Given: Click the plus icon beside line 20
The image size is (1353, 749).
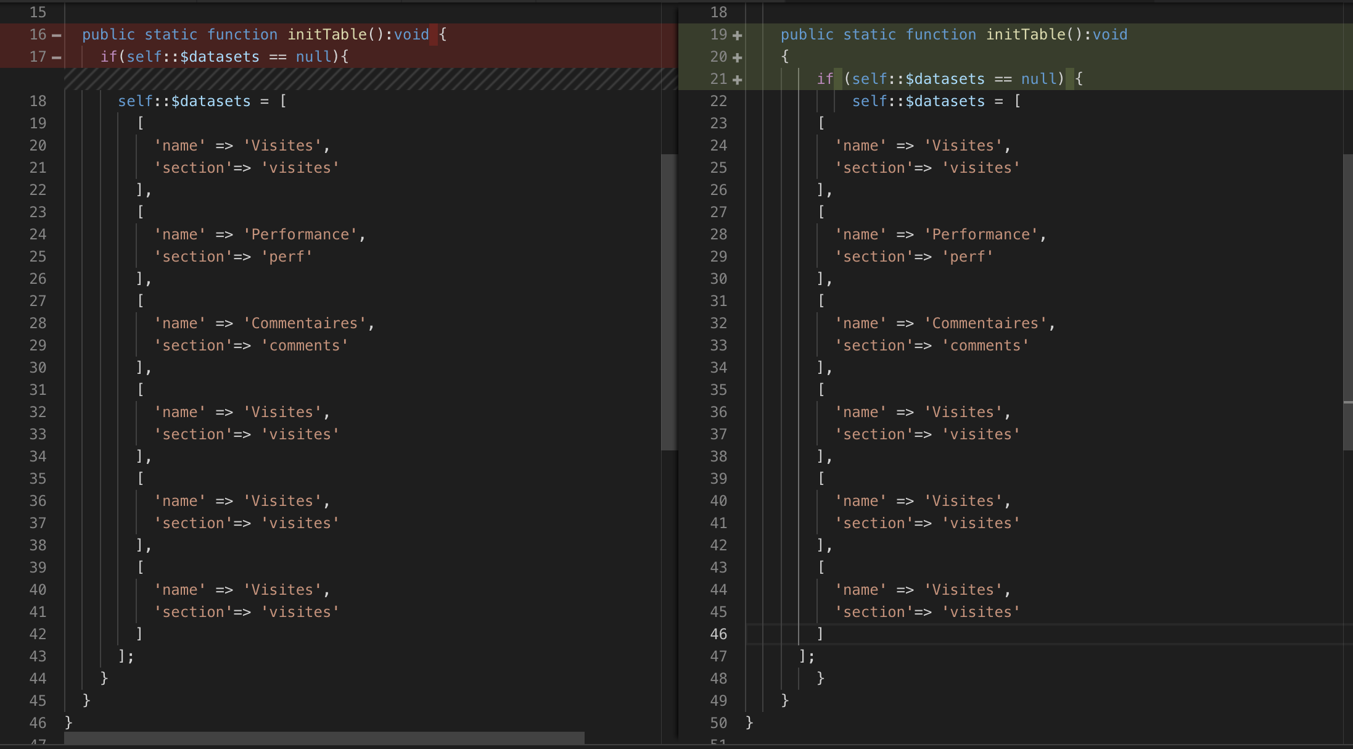Looking at the screenshot, I should click(x=737, y=57).
